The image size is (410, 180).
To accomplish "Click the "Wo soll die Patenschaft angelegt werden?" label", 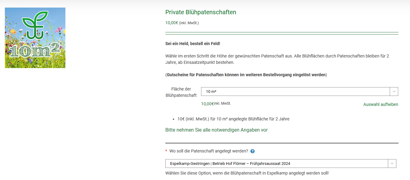I will [x=209, y=151].
